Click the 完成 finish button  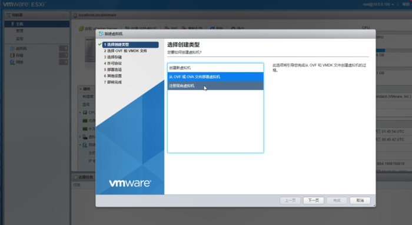click(337, 200)
